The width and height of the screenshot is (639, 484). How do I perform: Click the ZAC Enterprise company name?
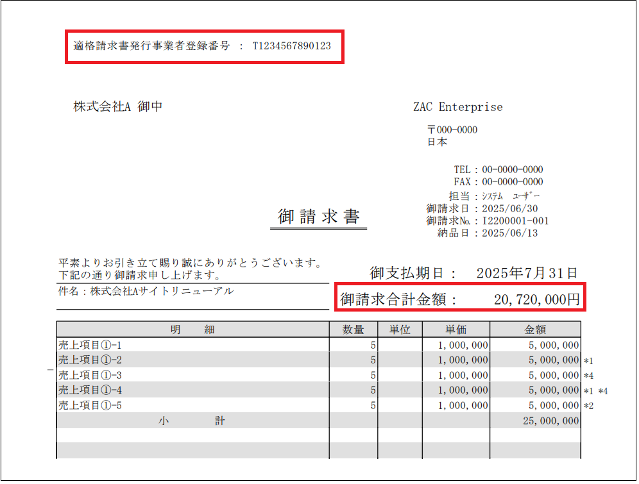(457, 107)
